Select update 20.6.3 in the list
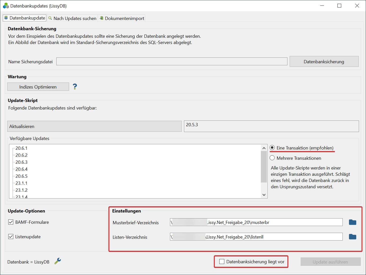366x275 pixels. tap(22, 162)
